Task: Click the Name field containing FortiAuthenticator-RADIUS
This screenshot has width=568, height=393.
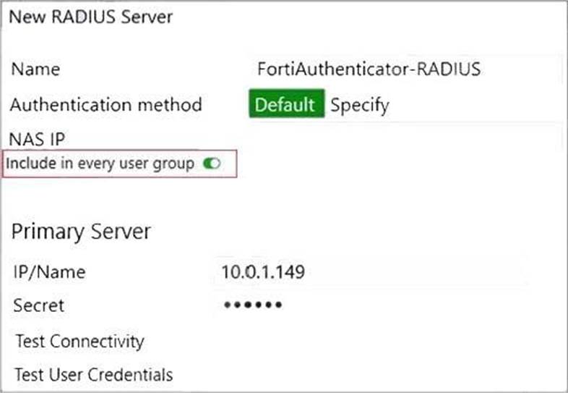Action: (x=405, y=70)
